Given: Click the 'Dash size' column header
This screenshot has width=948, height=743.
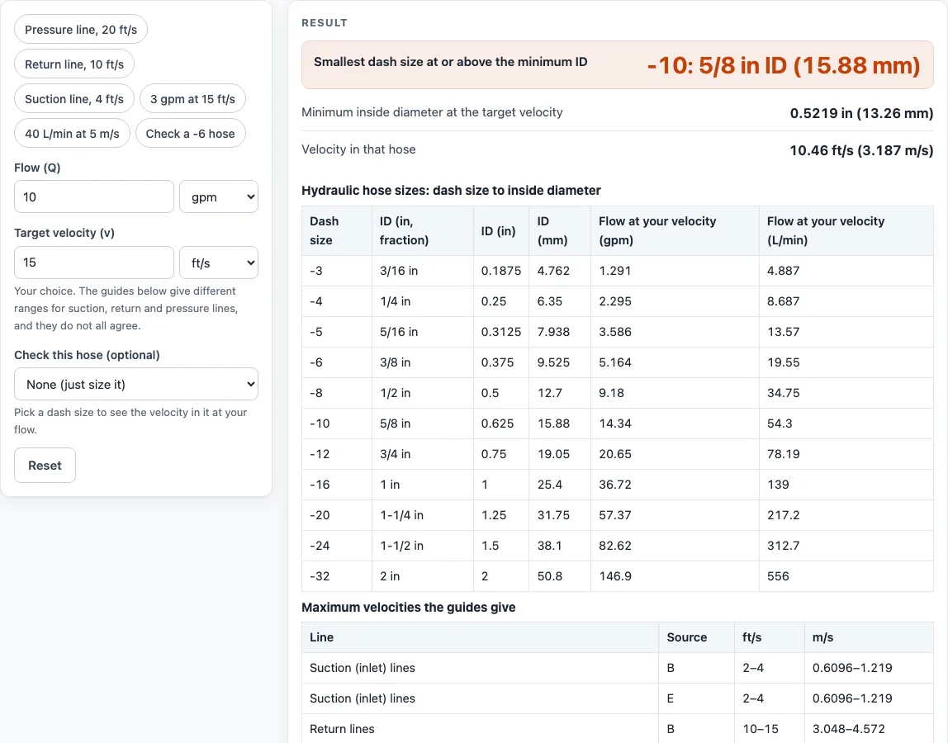Looking at the screenshot, I should click(337, 230).
